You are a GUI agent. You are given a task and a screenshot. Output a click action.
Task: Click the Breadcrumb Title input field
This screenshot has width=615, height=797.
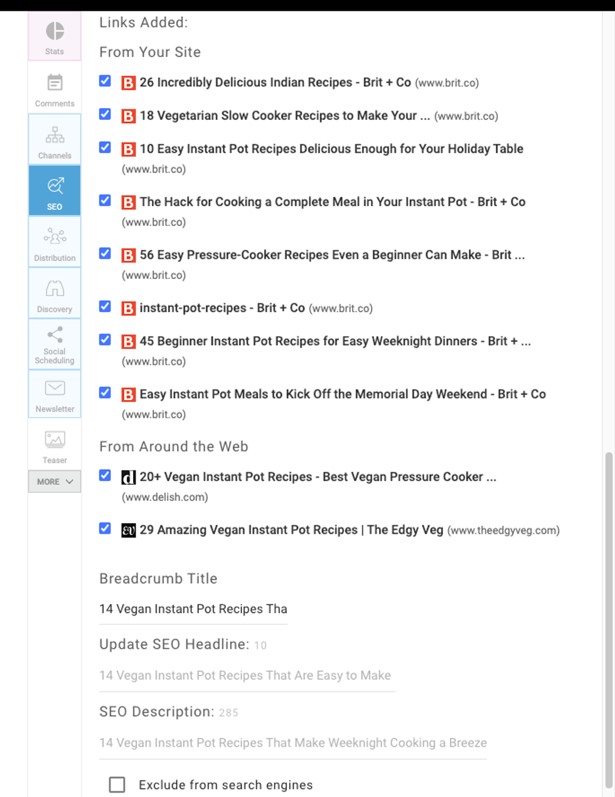coord(193,609)
